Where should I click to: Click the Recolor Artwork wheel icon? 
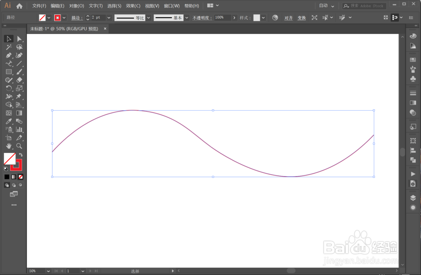pyautogui.click(x=275, y=18)
